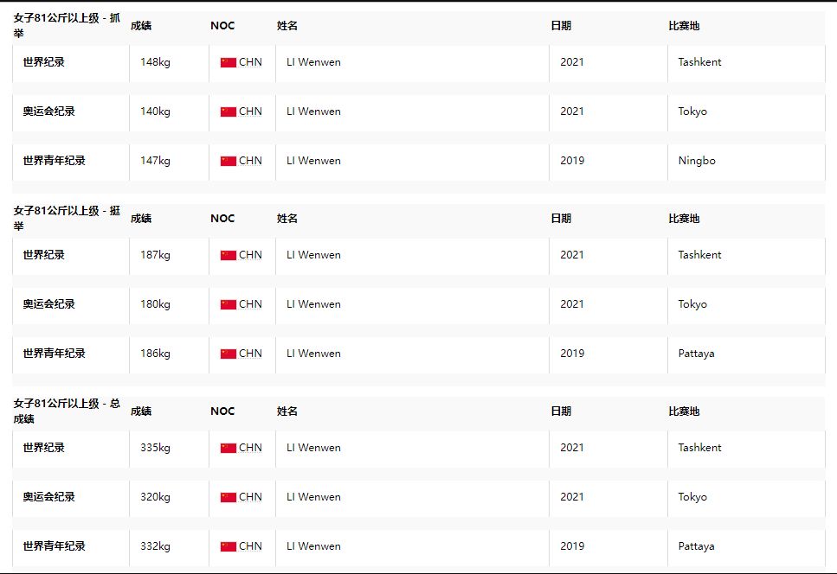
Task: Click the 2019 date in the Ningbo row
Action: tap(572, 161)
